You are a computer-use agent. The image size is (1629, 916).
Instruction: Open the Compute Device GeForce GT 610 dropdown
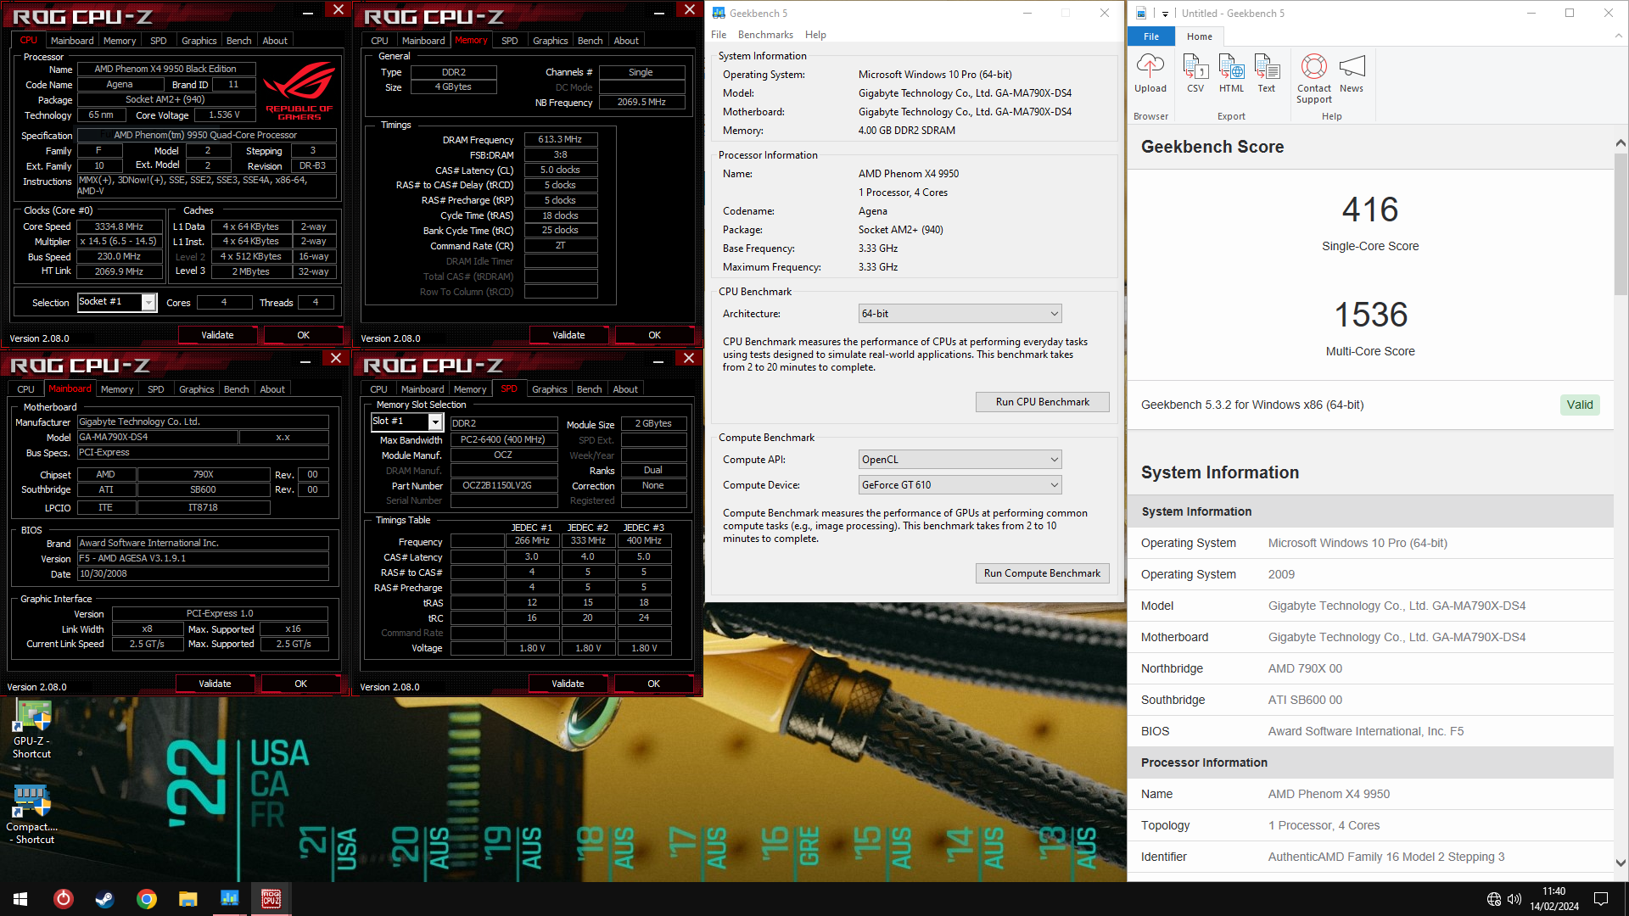click(x=960, y=485)
